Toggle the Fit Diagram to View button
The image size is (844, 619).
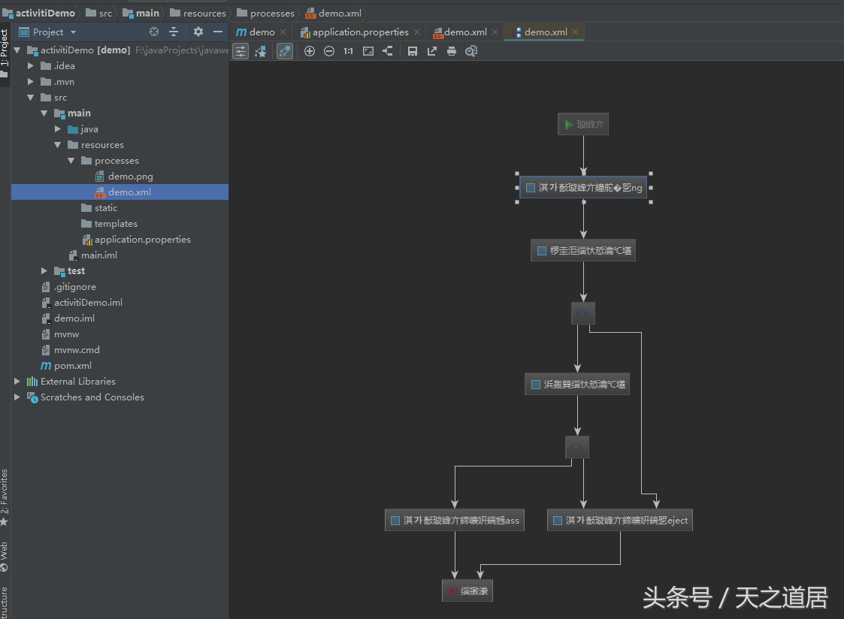point(284,51)
